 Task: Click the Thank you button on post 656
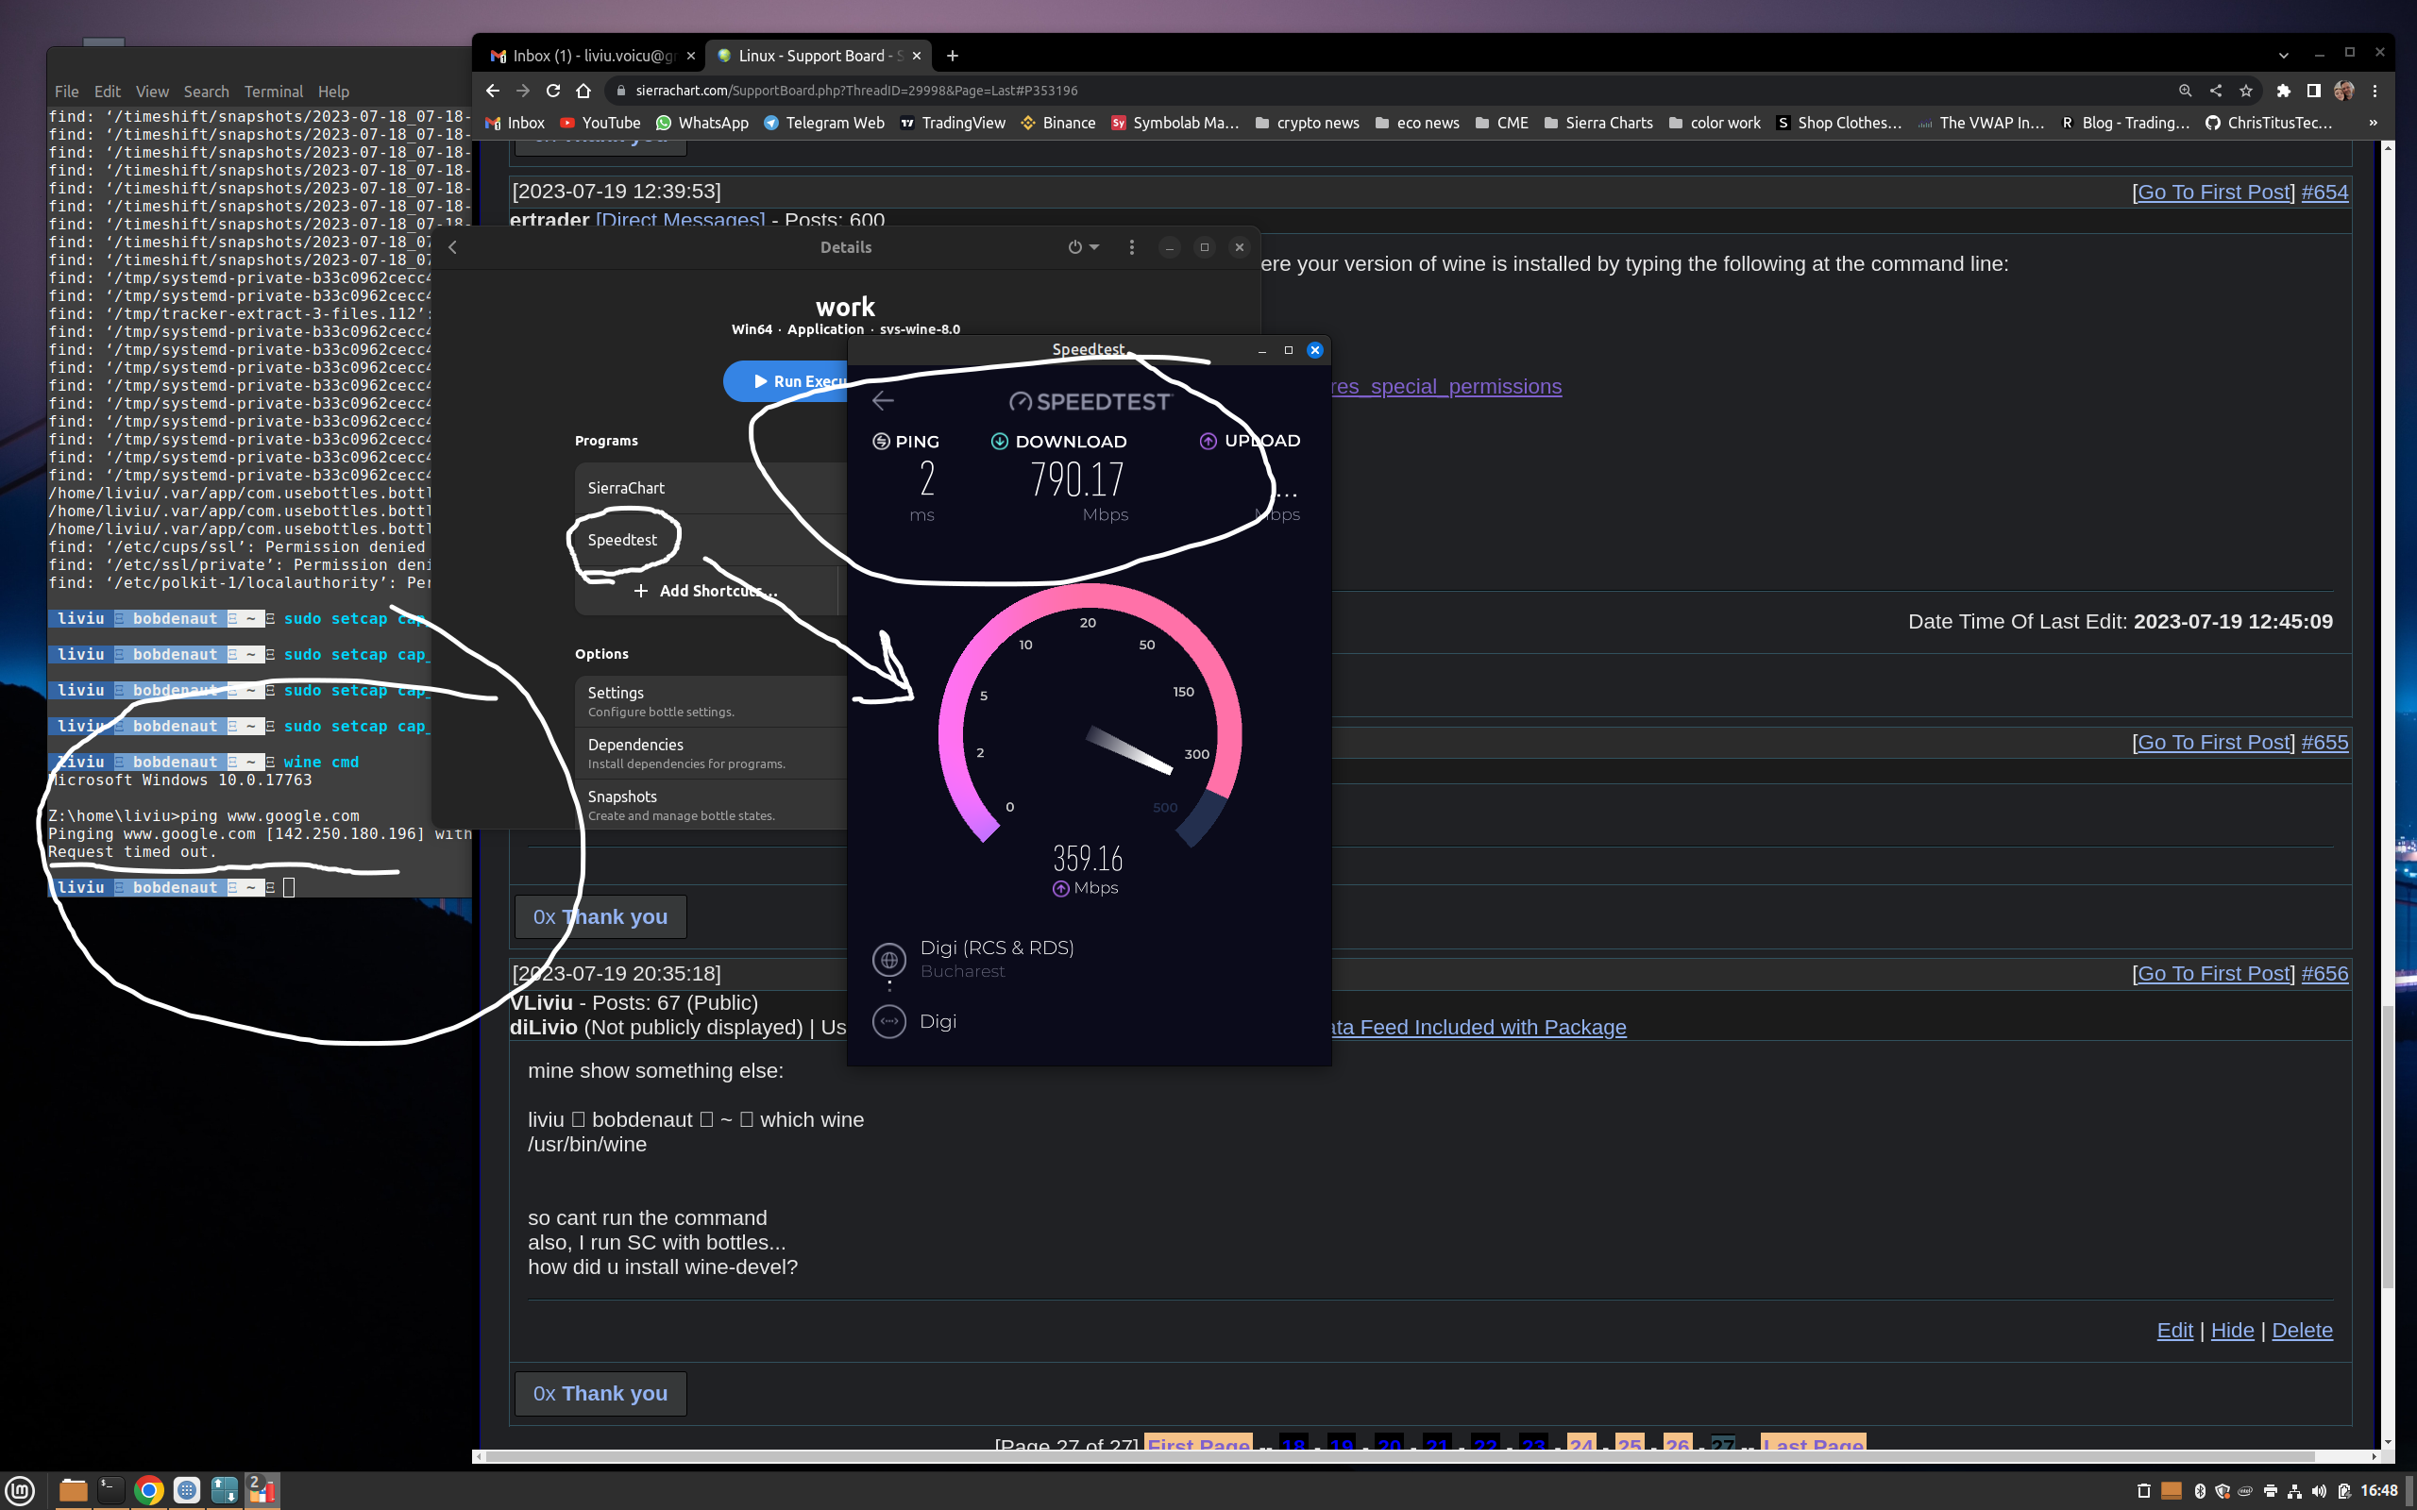(600, 1393)
